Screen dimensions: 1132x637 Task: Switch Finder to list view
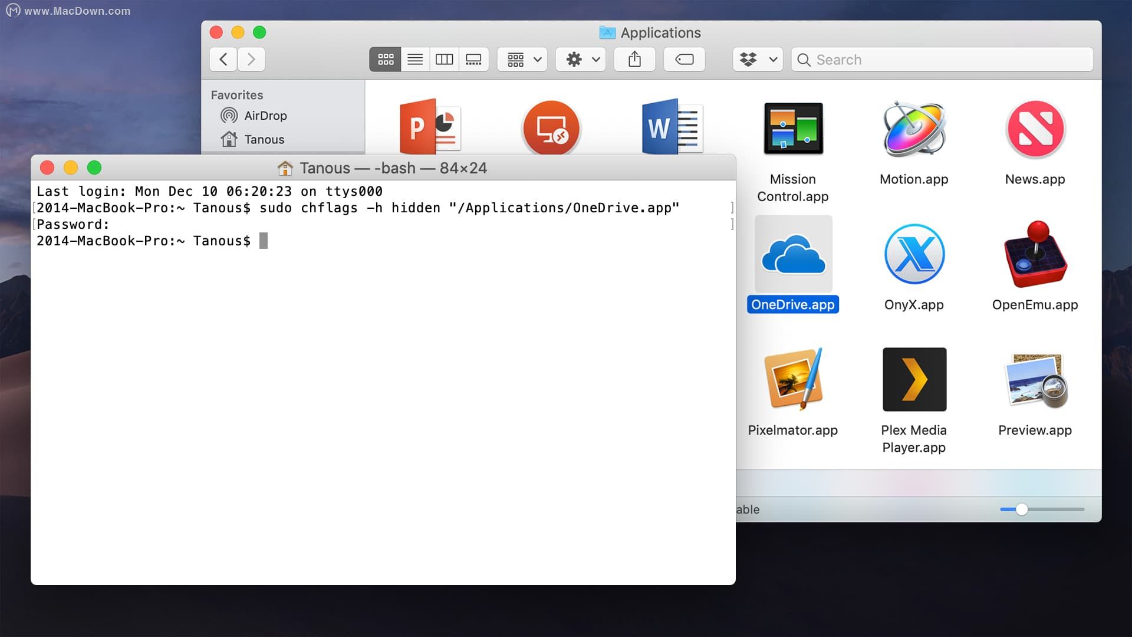point(415,60)
